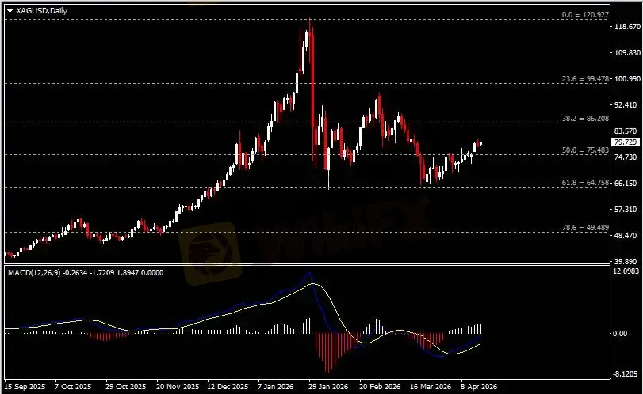The image size is (643, 394).
Task: Select the 38.2 = 86.208 Fibonacci label
Action: tap(585, 118)
